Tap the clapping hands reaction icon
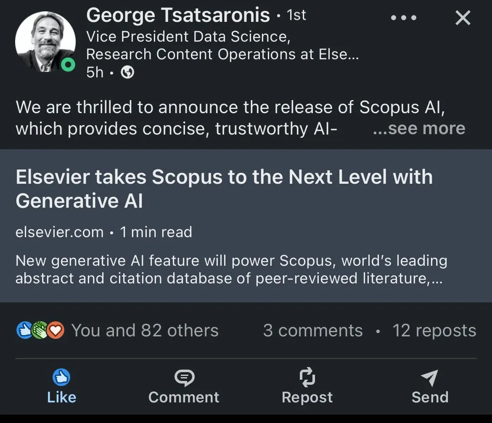The width and height of the screenshot is (492, 423). 40,330
